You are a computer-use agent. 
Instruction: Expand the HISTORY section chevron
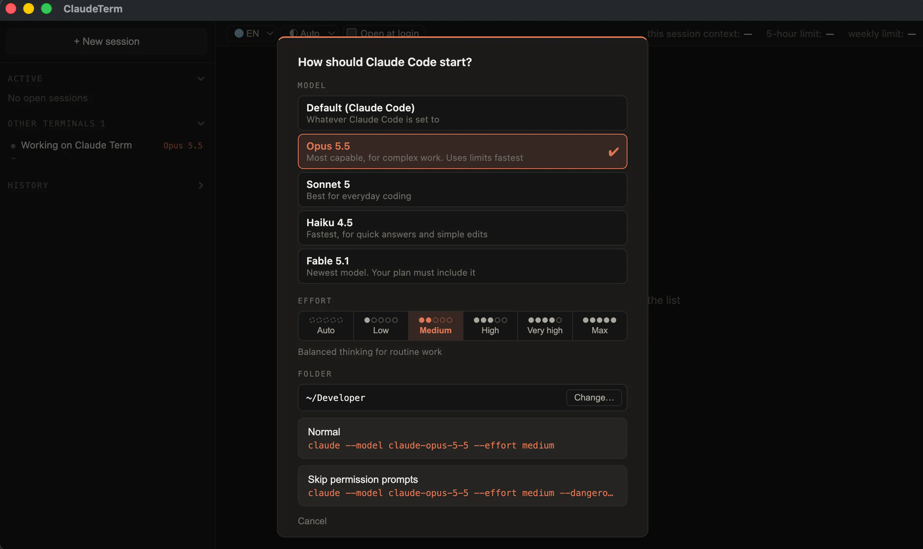[201, 186]
